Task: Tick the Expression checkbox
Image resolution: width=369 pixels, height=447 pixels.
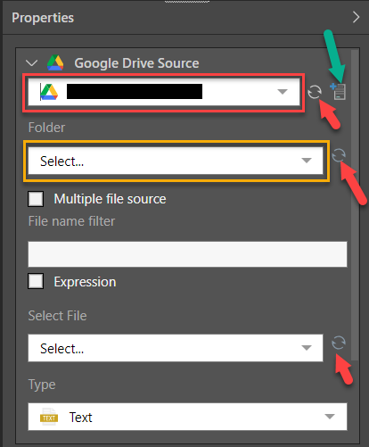Action: pyautogui.click(x=36, y=281)
